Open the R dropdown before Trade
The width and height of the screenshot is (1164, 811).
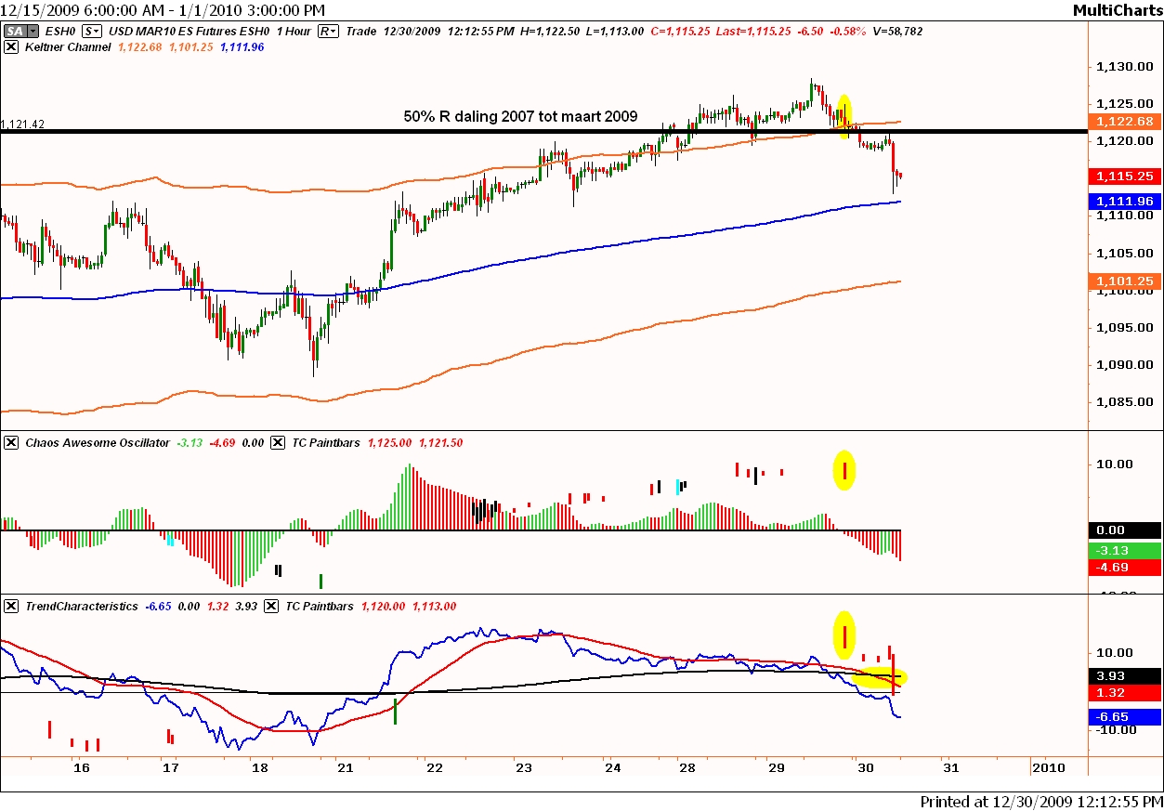coord(328,31)
